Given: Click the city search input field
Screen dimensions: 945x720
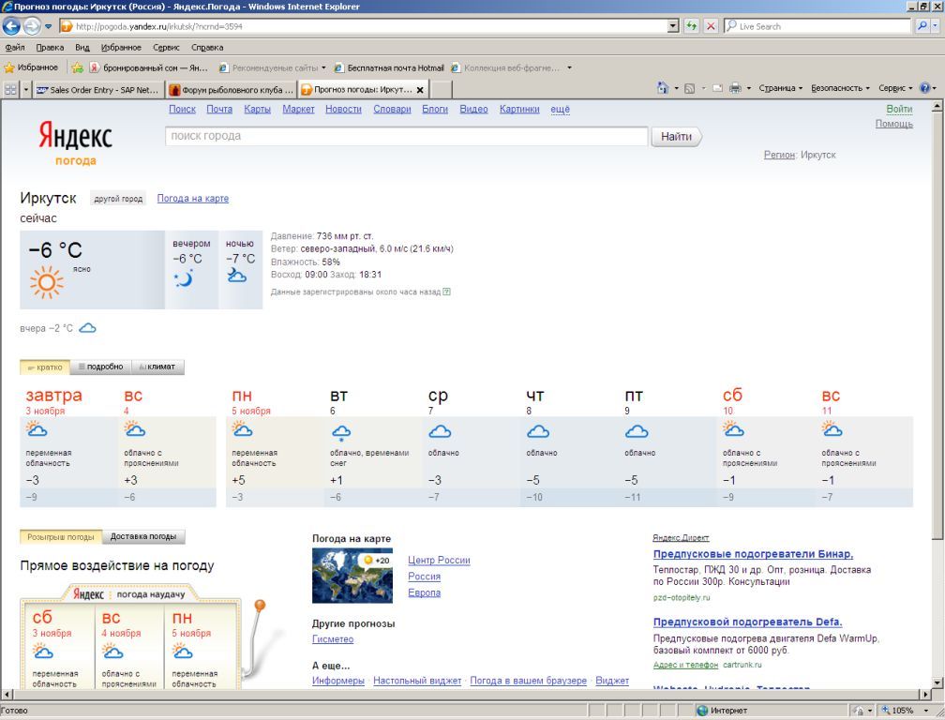Looking at the screenshot, I should (407, 136).
